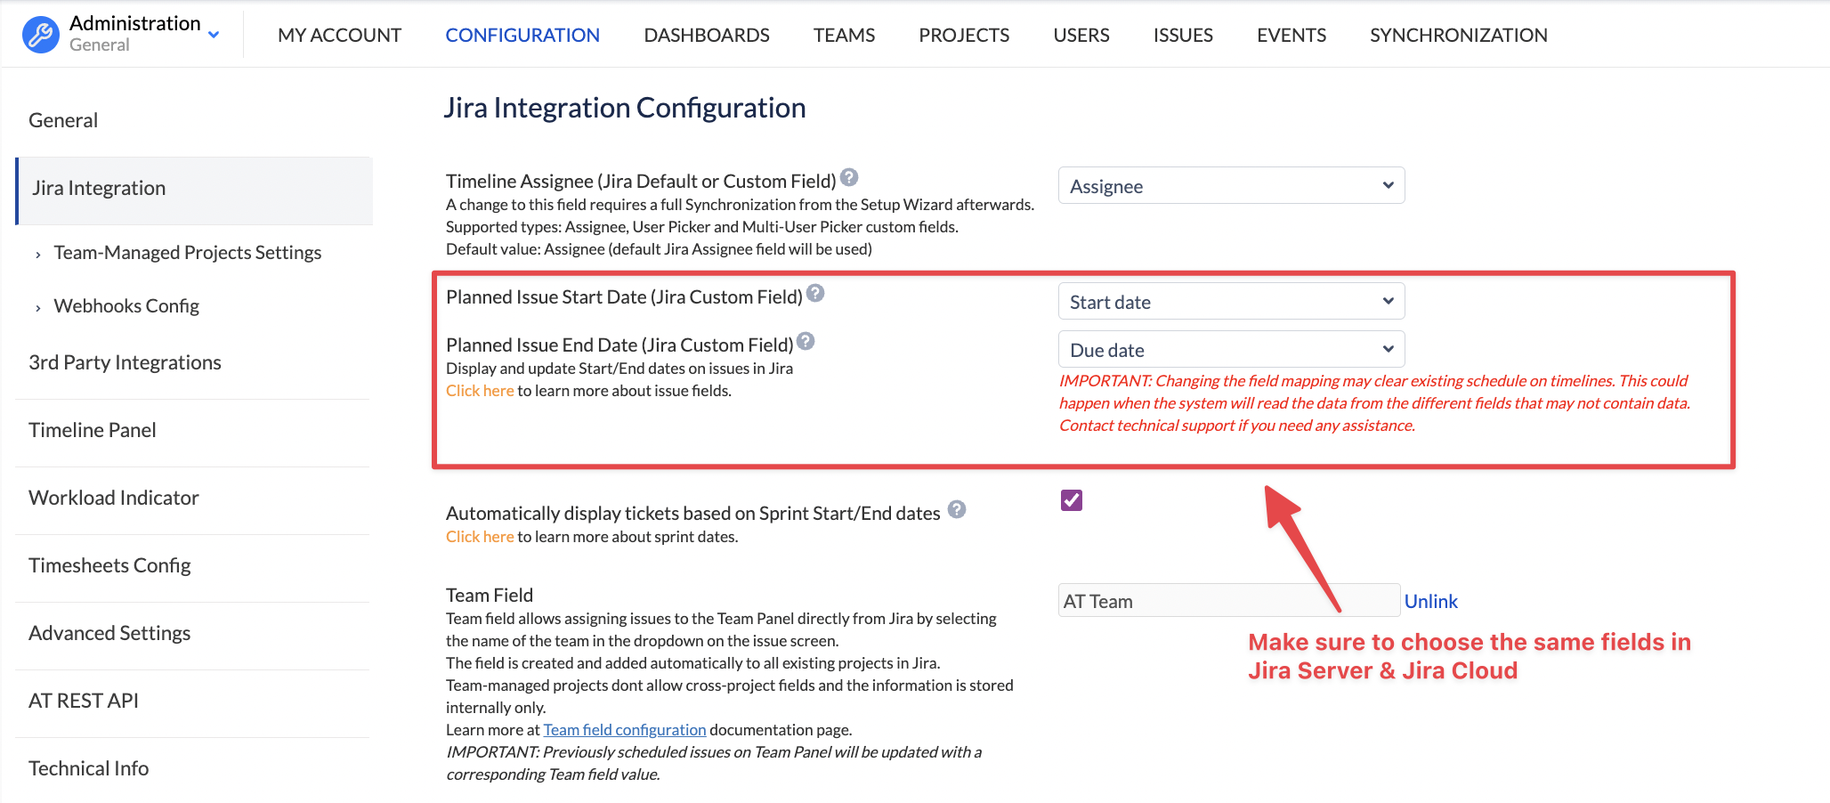Open help icon for Sprint Start/End dates
This screenshot has width=1830, height=803.
tap(957, 510)
